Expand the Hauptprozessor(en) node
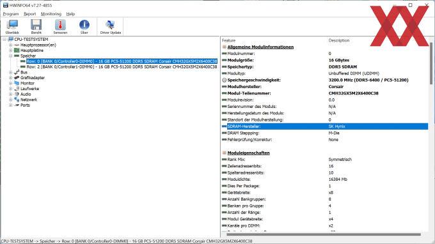The width and height of the screenshot is (435, 244). tap(10, 45)
